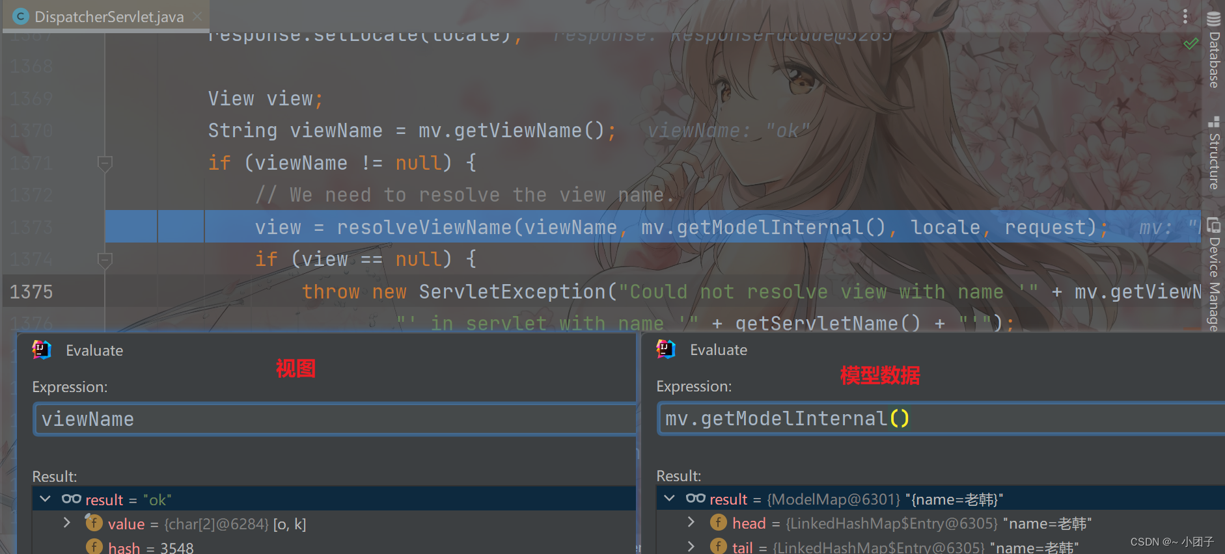Open the DispatcherServlet.java editor tab
The image size is (1225, 554).
[105, 16]
